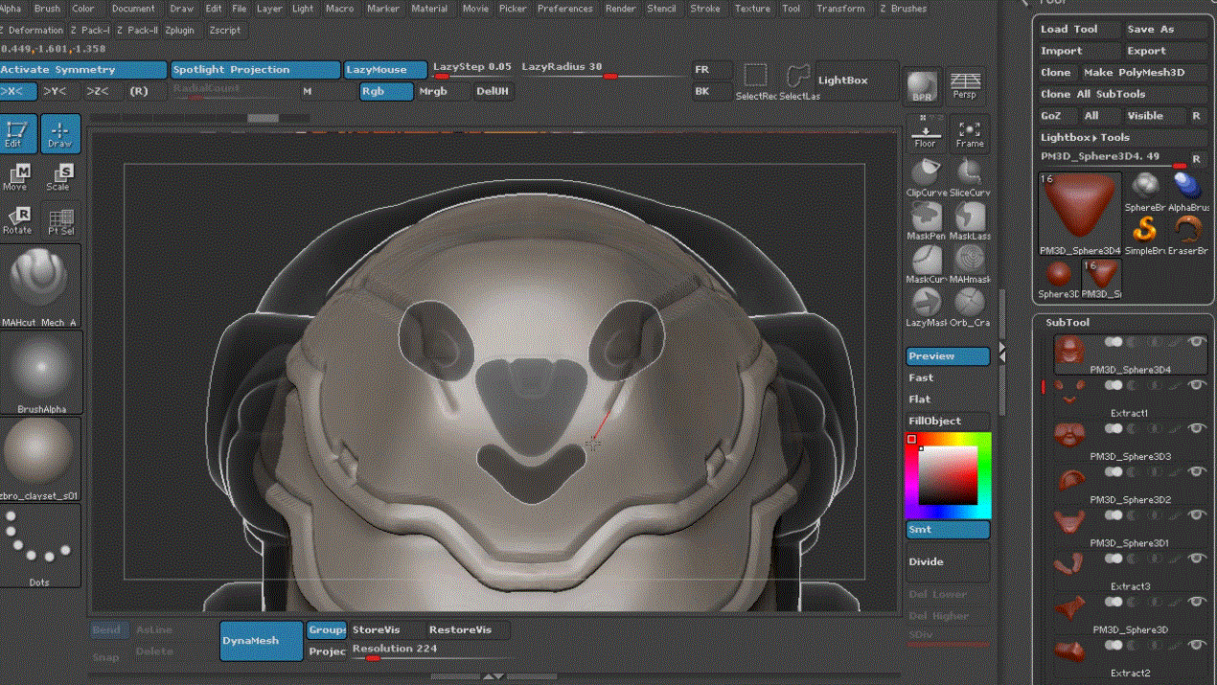Hide the PM3D_Sphere3D3 subtool eye
The height and width of the screenshot is (685, 1217).
(1196, 428)
